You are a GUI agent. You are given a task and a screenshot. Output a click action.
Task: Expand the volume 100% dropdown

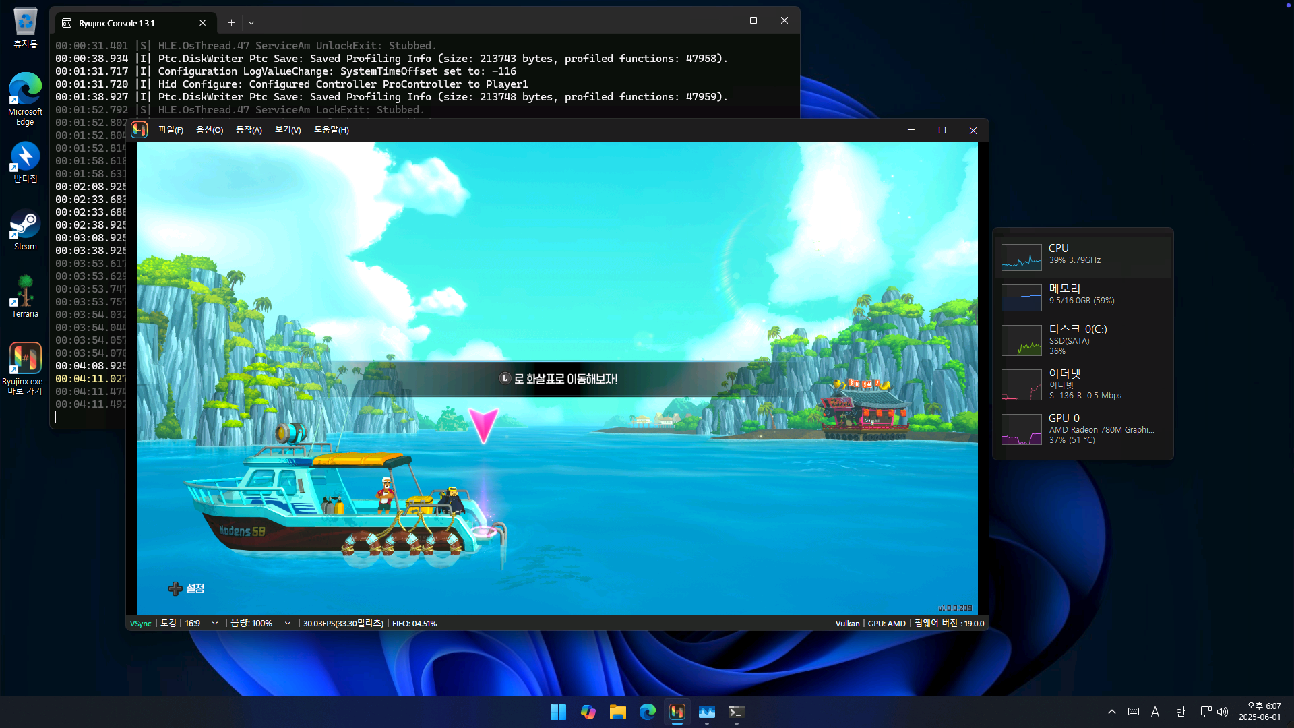[x=288, y=624]
